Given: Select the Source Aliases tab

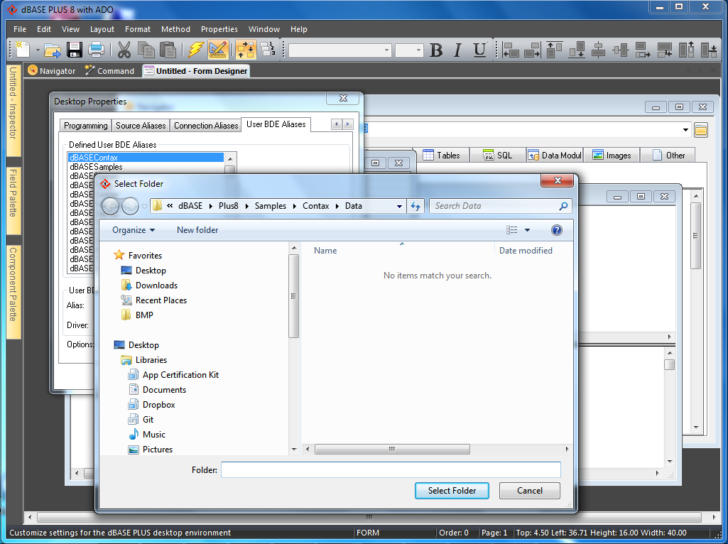Looking at the screenshot, I should click(141, 126).
